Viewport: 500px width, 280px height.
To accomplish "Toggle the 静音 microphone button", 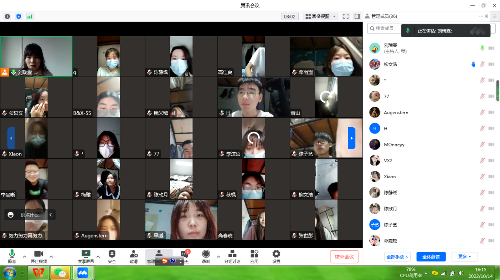I will pyautogui.click(x=12, y=256).
